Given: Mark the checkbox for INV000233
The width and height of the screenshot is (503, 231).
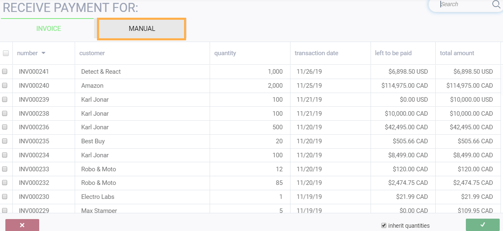Looking at the screenshot, I should [5, 169].
